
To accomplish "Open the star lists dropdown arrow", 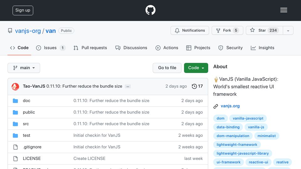I will (288, 30).
